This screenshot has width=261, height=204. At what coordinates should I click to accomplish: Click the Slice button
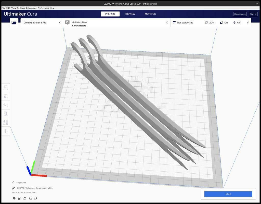tap(228, 194)
